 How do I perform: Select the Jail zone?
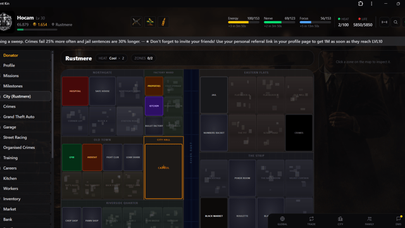214,95
